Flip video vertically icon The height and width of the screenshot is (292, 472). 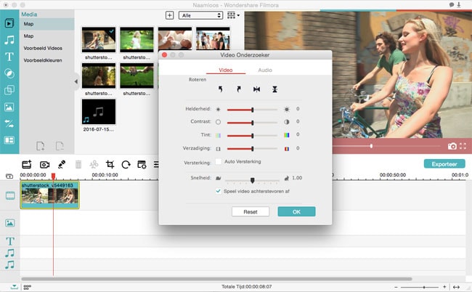click(x=274, y=89)
